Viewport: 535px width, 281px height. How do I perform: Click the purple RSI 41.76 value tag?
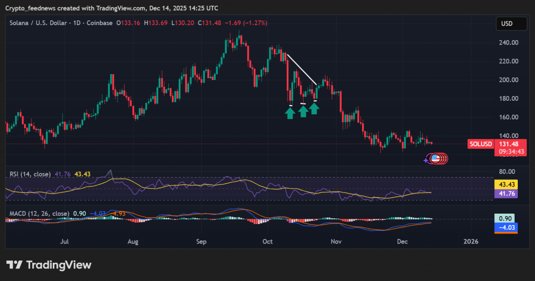click(x=506, y=193)
